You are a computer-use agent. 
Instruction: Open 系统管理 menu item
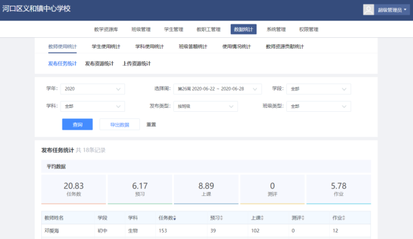[x=276, y=30]
